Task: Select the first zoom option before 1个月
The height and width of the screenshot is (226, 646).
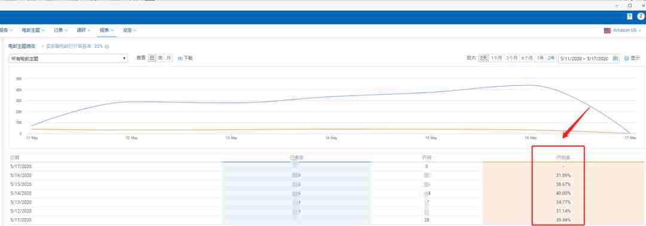Action: click(484, 58)
